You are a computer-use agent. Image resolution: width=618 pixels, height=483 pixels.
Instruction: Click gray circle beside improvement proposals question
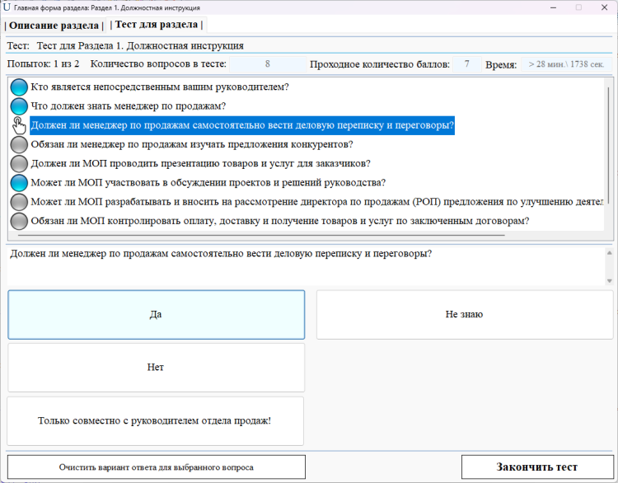(x=19, y=202)
